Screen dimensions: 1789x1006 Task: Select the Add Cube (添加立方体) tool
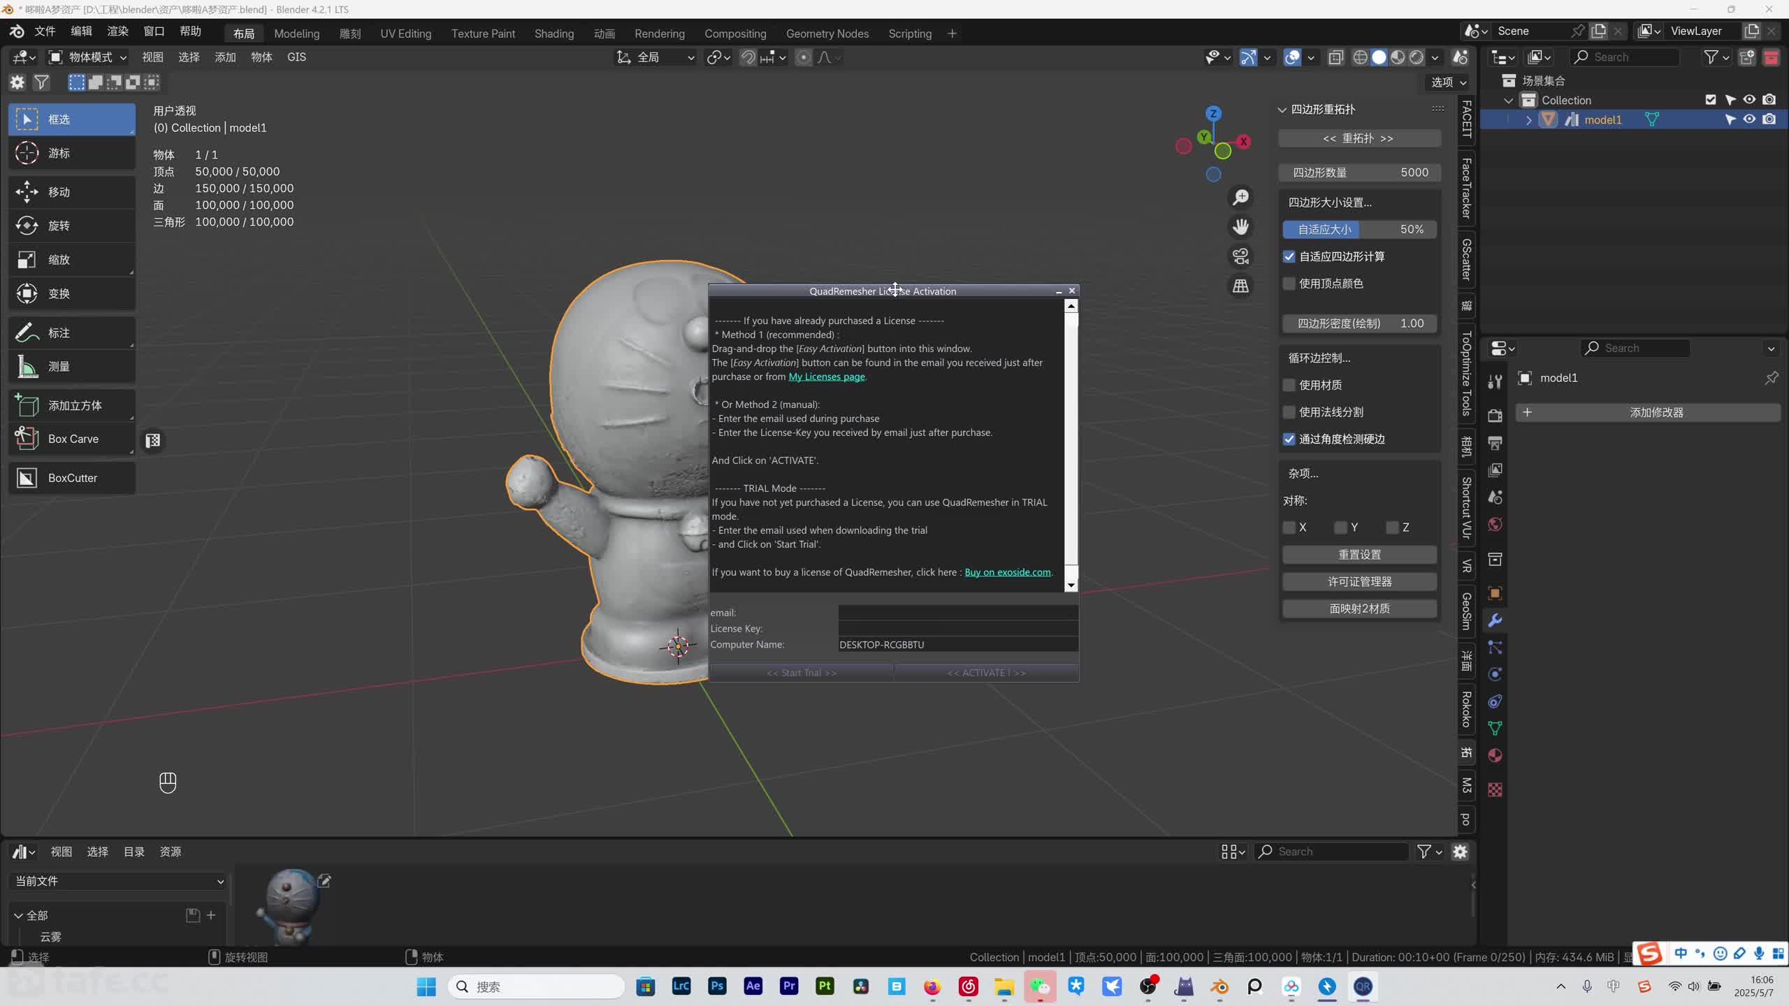[72, 405]
